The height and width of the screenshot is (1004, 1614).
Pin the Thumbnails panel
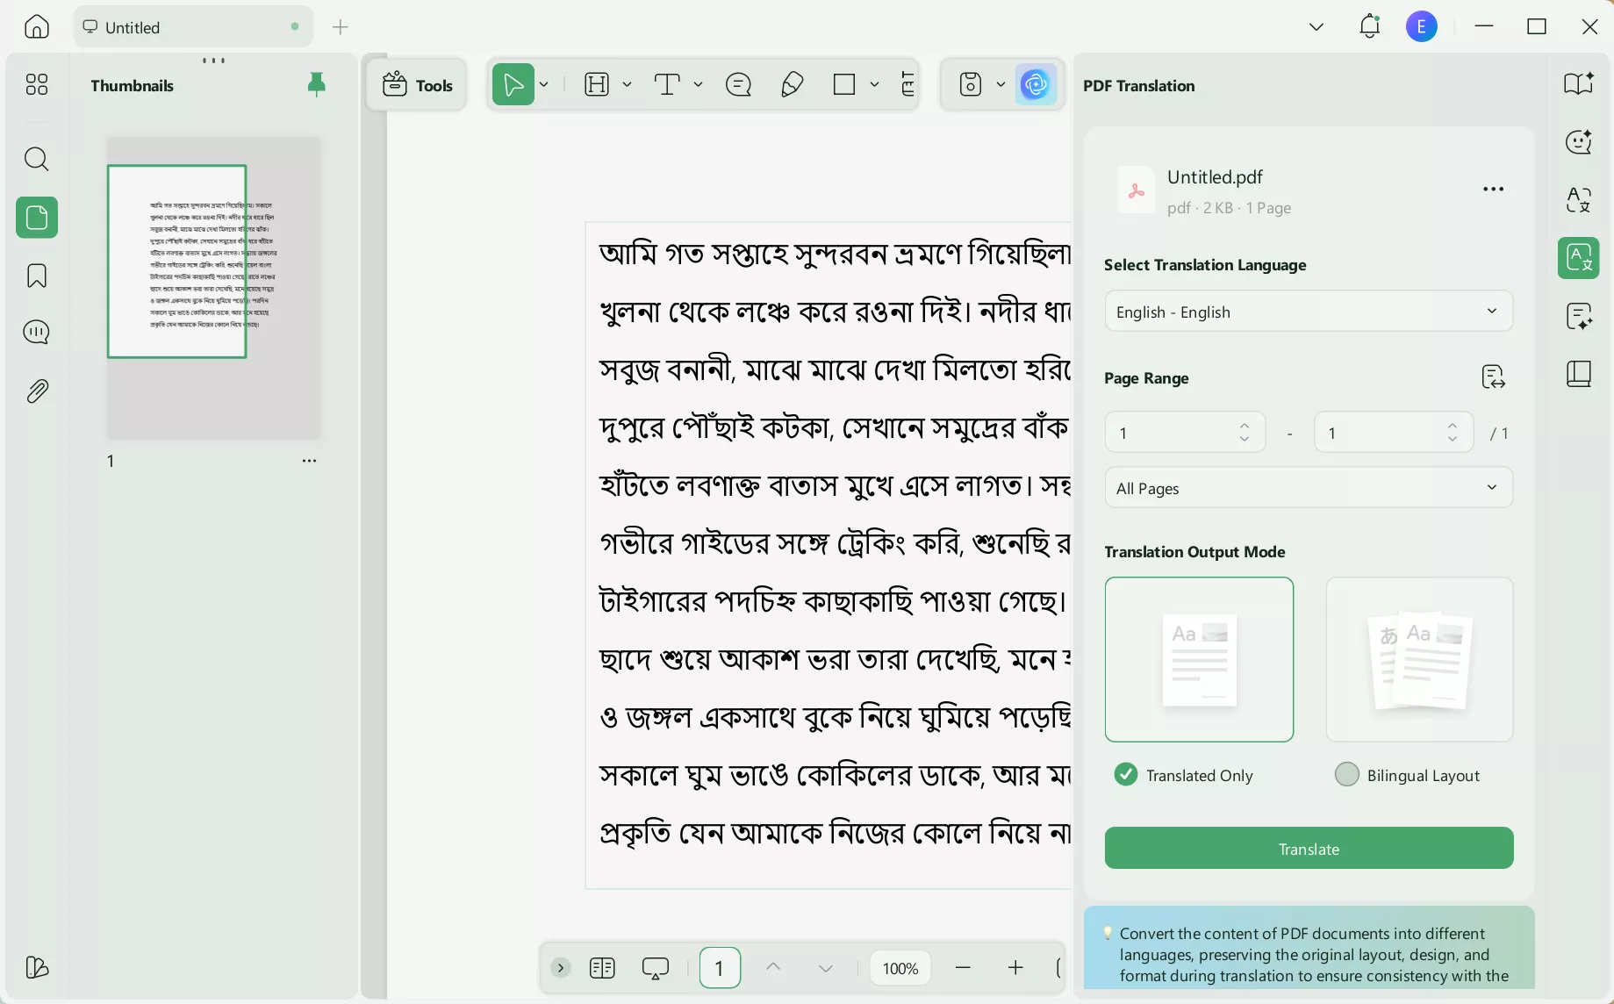(x=316, y=84)
